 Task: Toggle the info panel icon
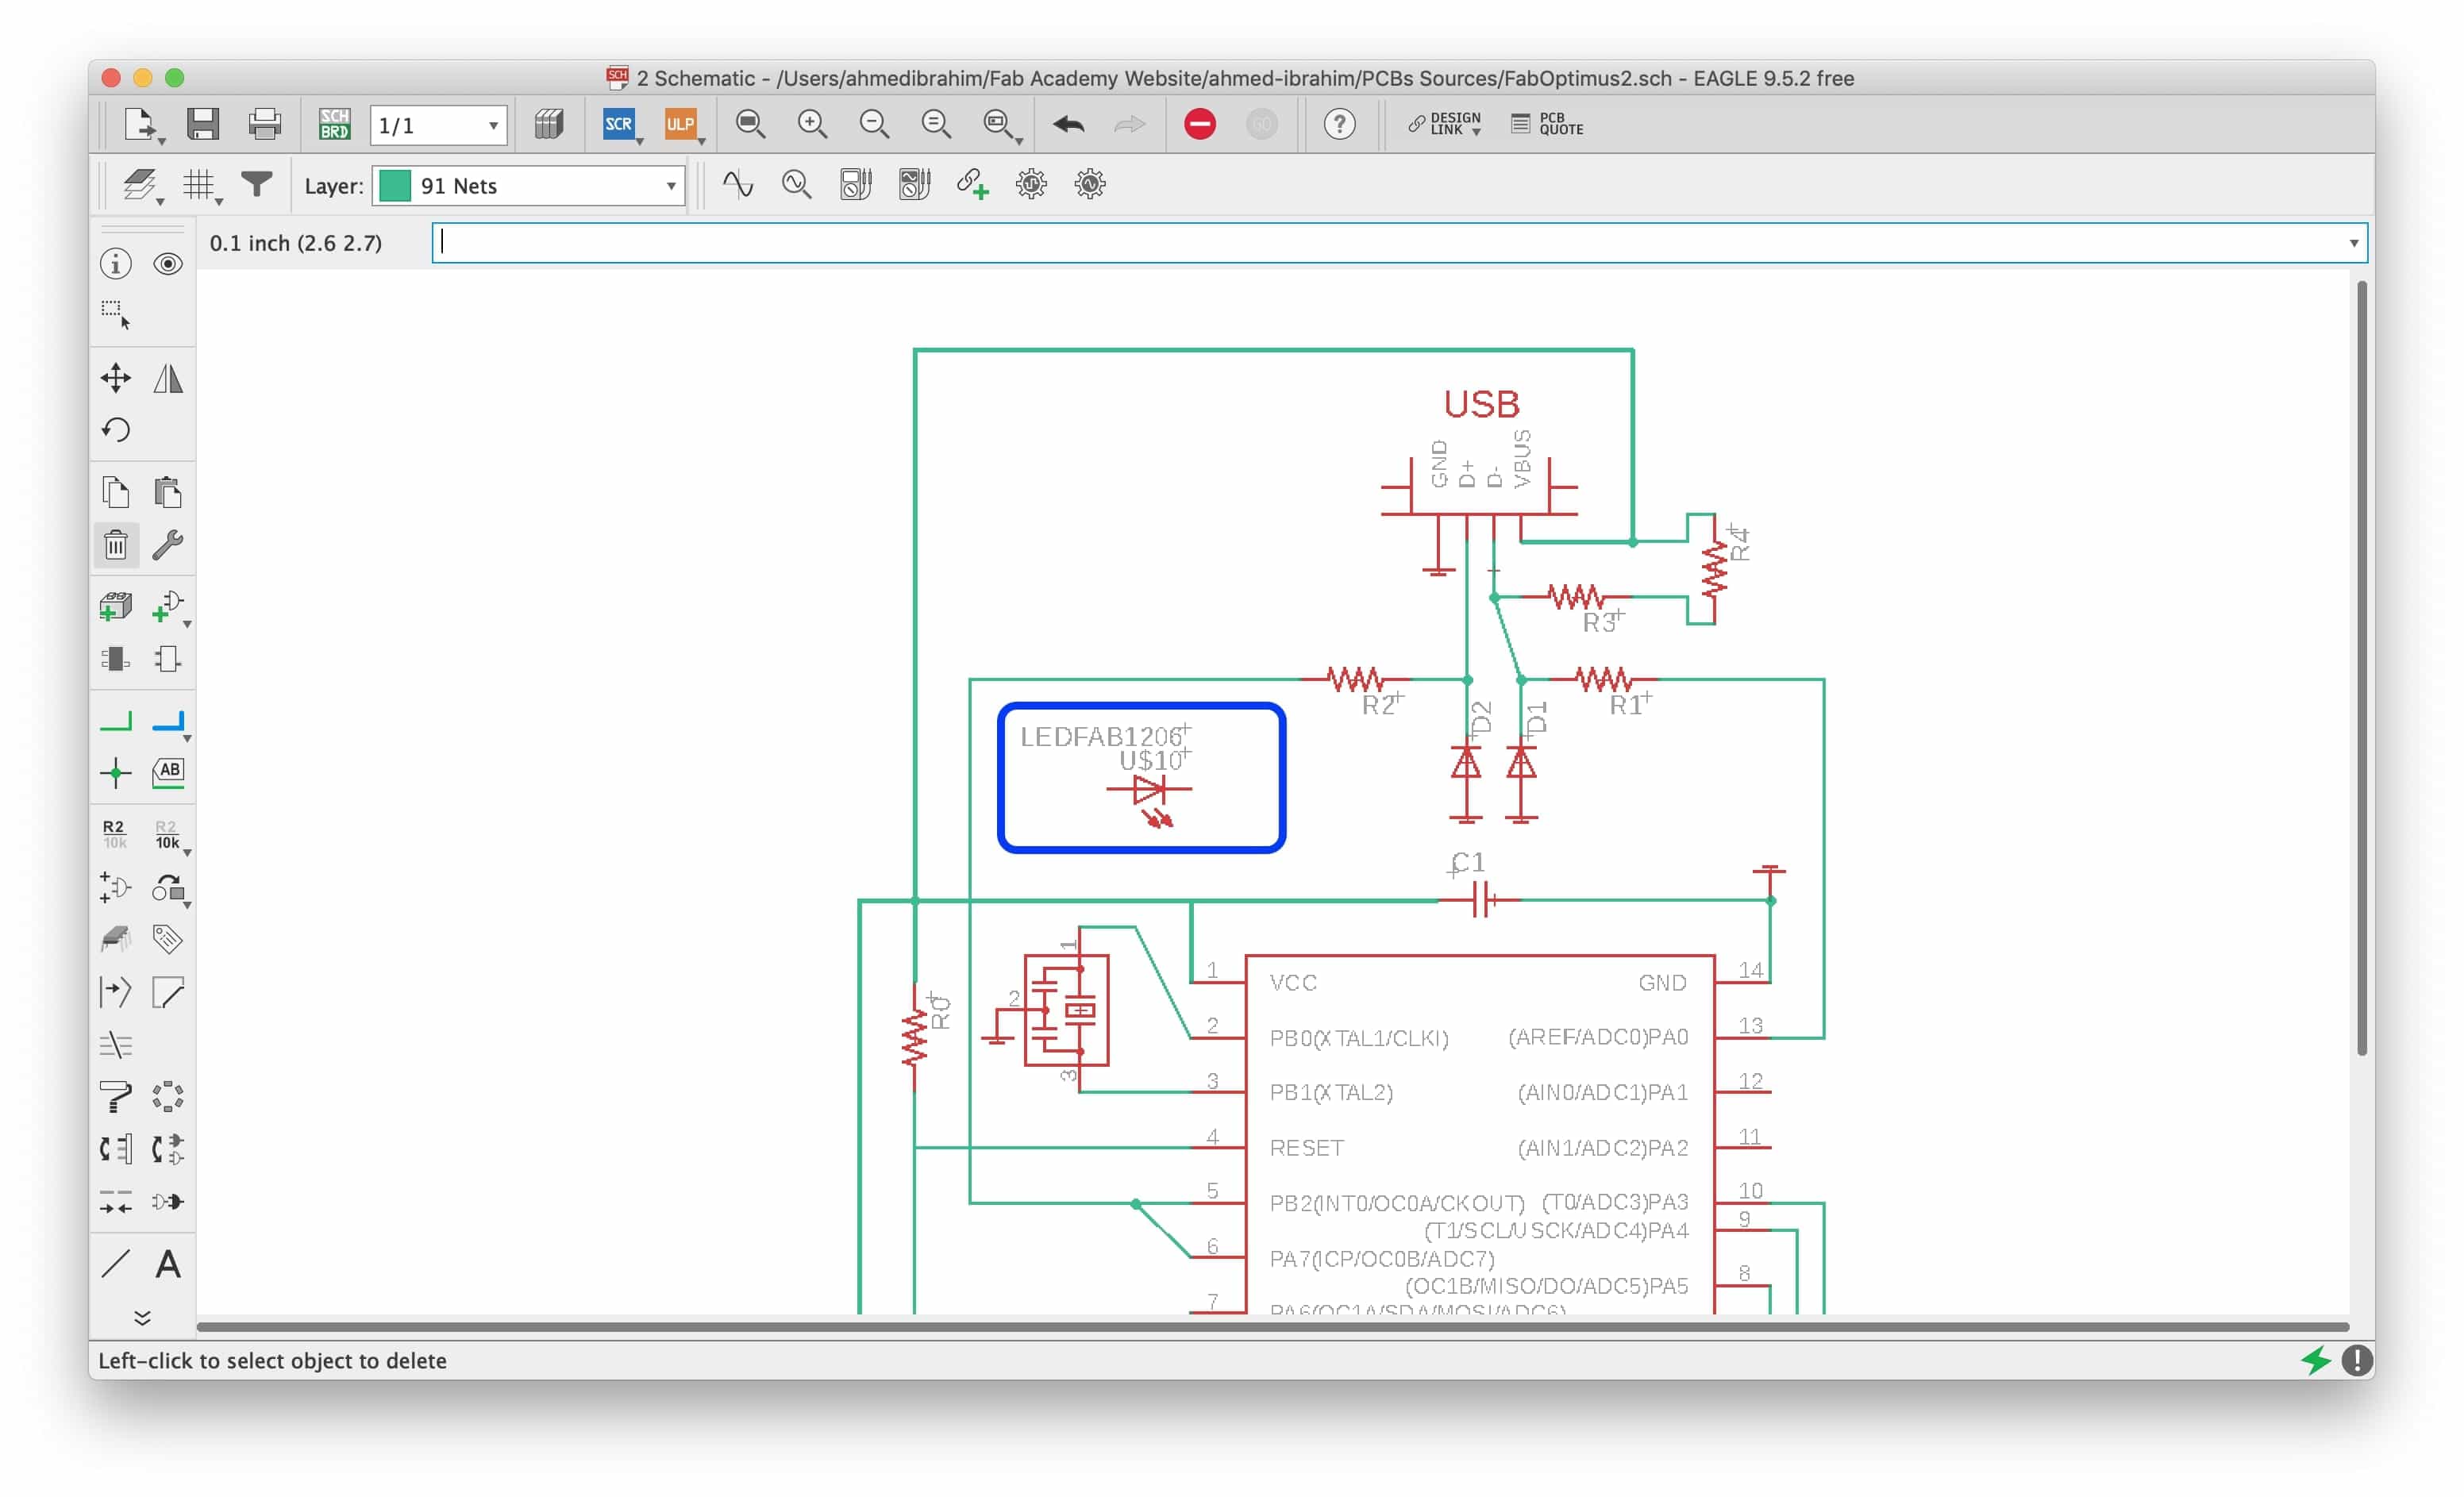pyautogui.click(x=114, y=264)
